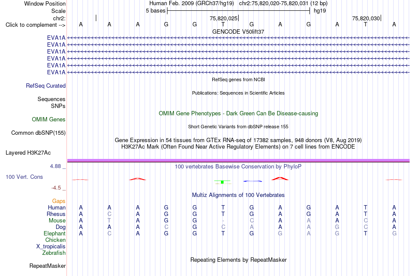Click the 75,820,025 ruler position marker
Image resolution: width=410 pixels, height=276 pixels.
tap(224, 18)
